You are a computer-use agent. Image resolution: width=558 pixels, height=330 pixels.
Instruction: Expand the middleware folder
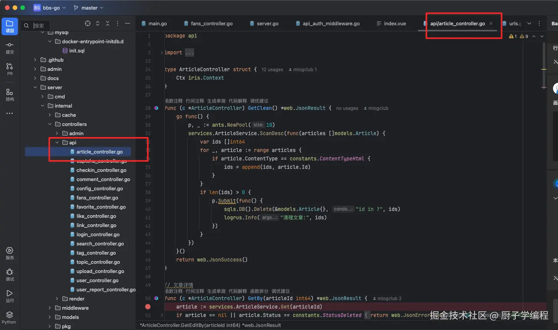pyautogui.click(x=50, y=308)
